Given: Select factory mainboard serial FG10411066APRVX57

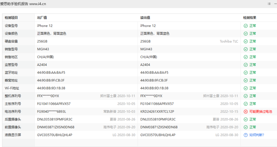Looking at the screenshot, I should tap(54, 104).
